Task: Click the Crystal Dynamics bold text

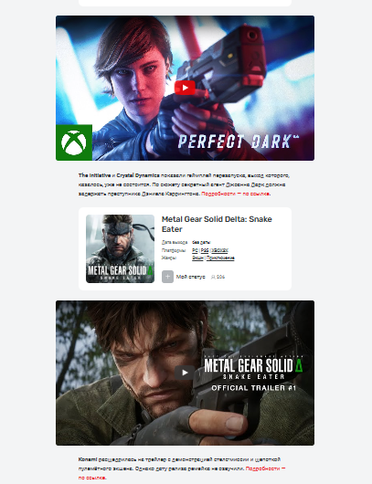Action: tap(138, 175)
